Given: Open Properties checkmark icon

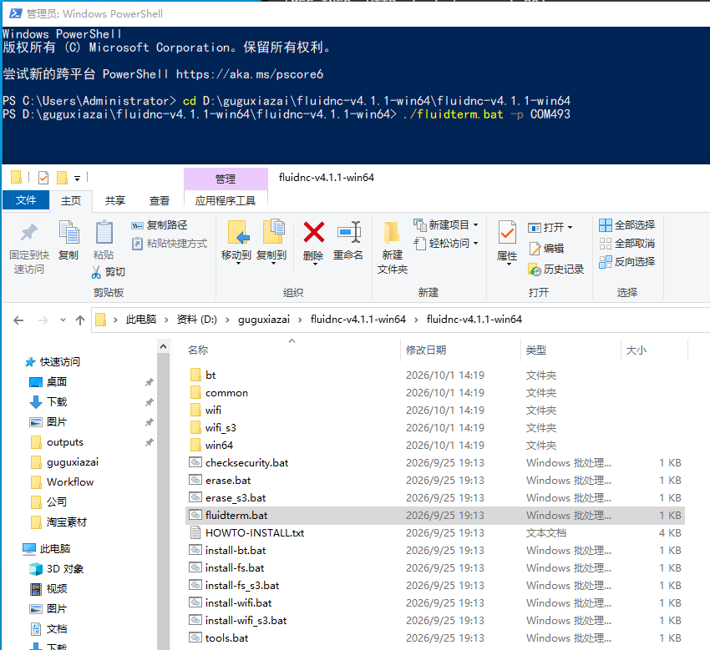Looking at the screenshot, I should (x=507, y=233).
